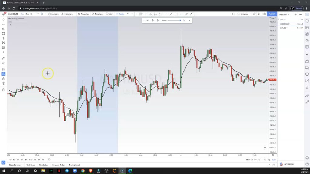
Task: Open the patterns drawing tool
Action: [3, 43]
